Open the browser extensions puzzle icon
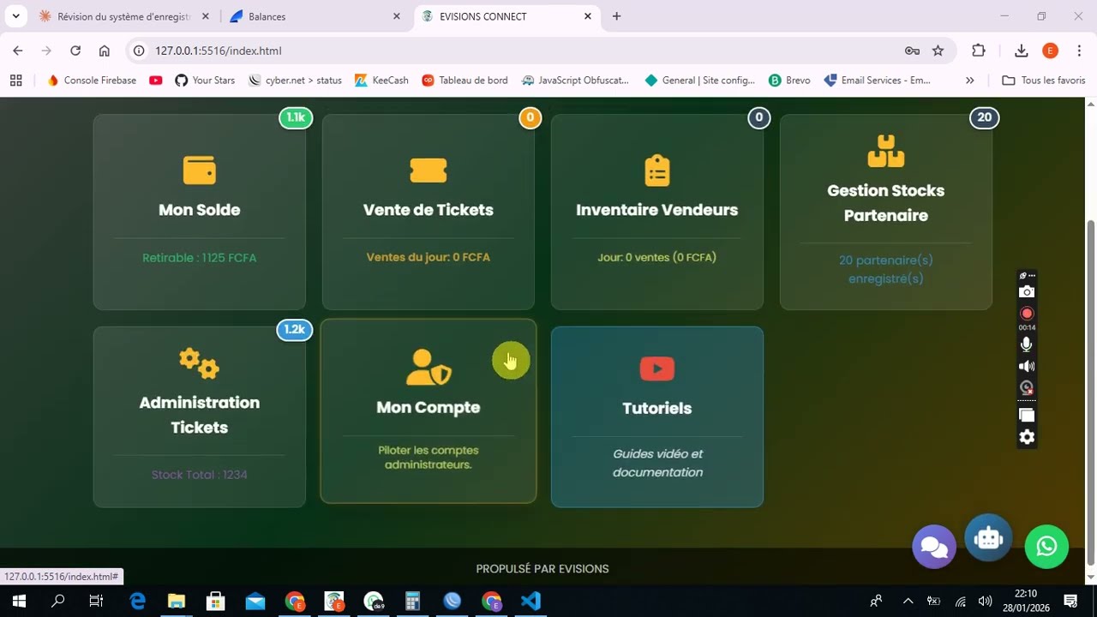The image size is (1097, 617). pos(979,51)
